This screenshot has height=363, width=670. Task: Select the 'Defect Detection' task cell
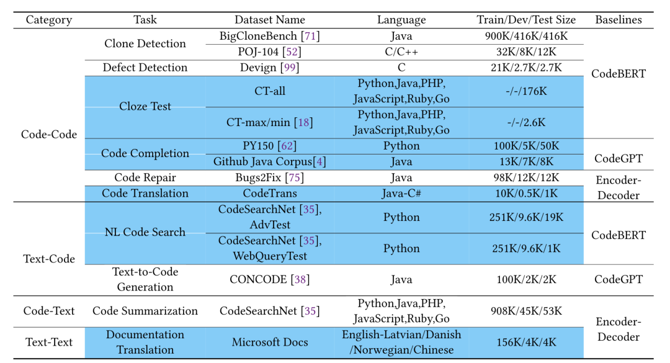pos(145,68)
